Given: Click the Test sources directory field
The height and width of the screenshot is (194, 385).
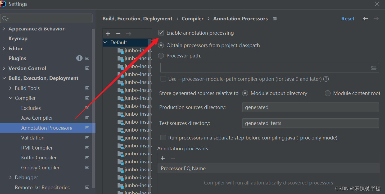Looking at the screenshot, I should tap(311, 123).
